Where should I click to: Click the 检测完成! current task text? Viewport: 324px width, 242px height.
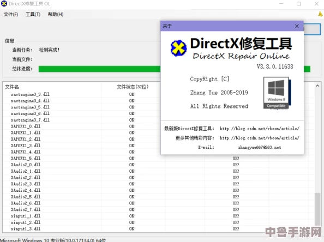point(49,50)
